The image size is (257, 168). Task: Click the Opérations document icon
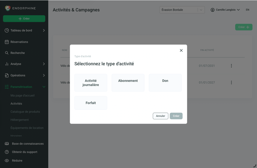coord(7,75)
